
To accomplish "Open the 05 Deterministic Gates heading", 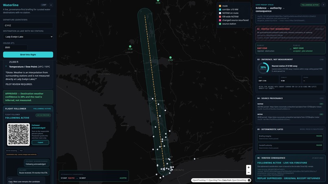I will click(x=270, y=129).
